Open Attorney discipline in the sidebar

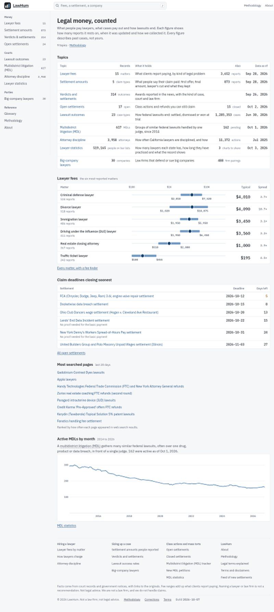[17, 77]
